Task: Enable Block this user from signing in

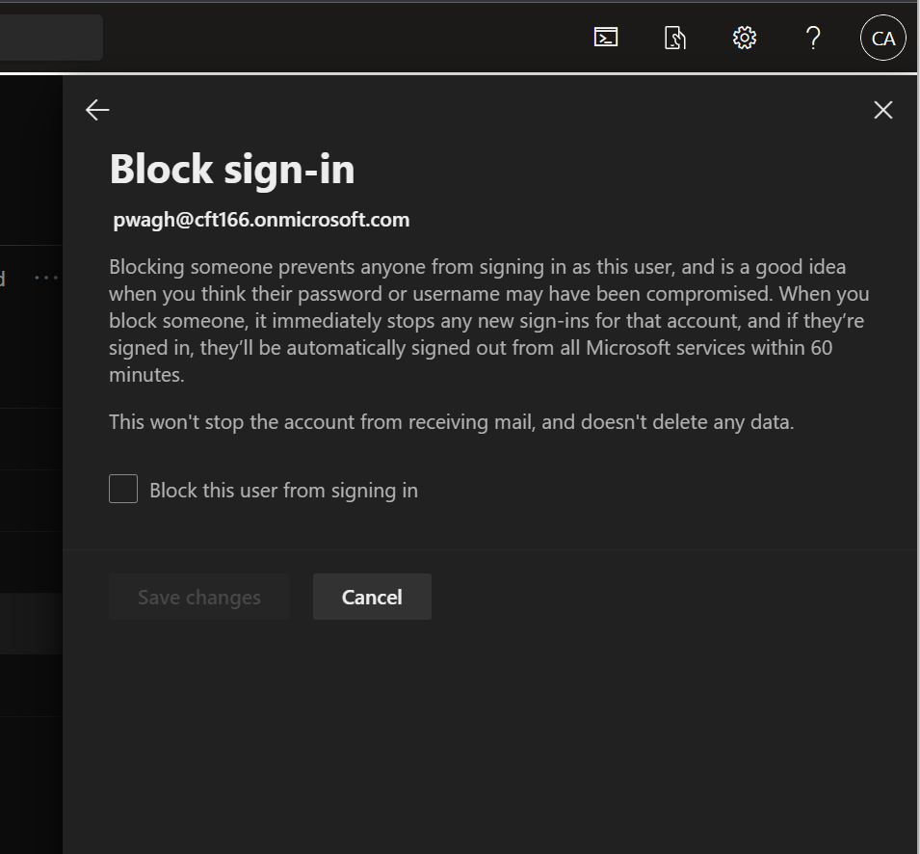Action: click(x=122, y=489)
